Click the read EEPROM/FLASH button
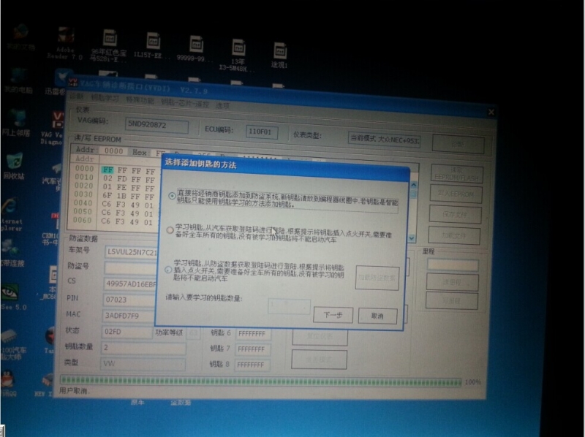Image resolution: width=585 pixels, height=437 pixels. tap(457, 174)
